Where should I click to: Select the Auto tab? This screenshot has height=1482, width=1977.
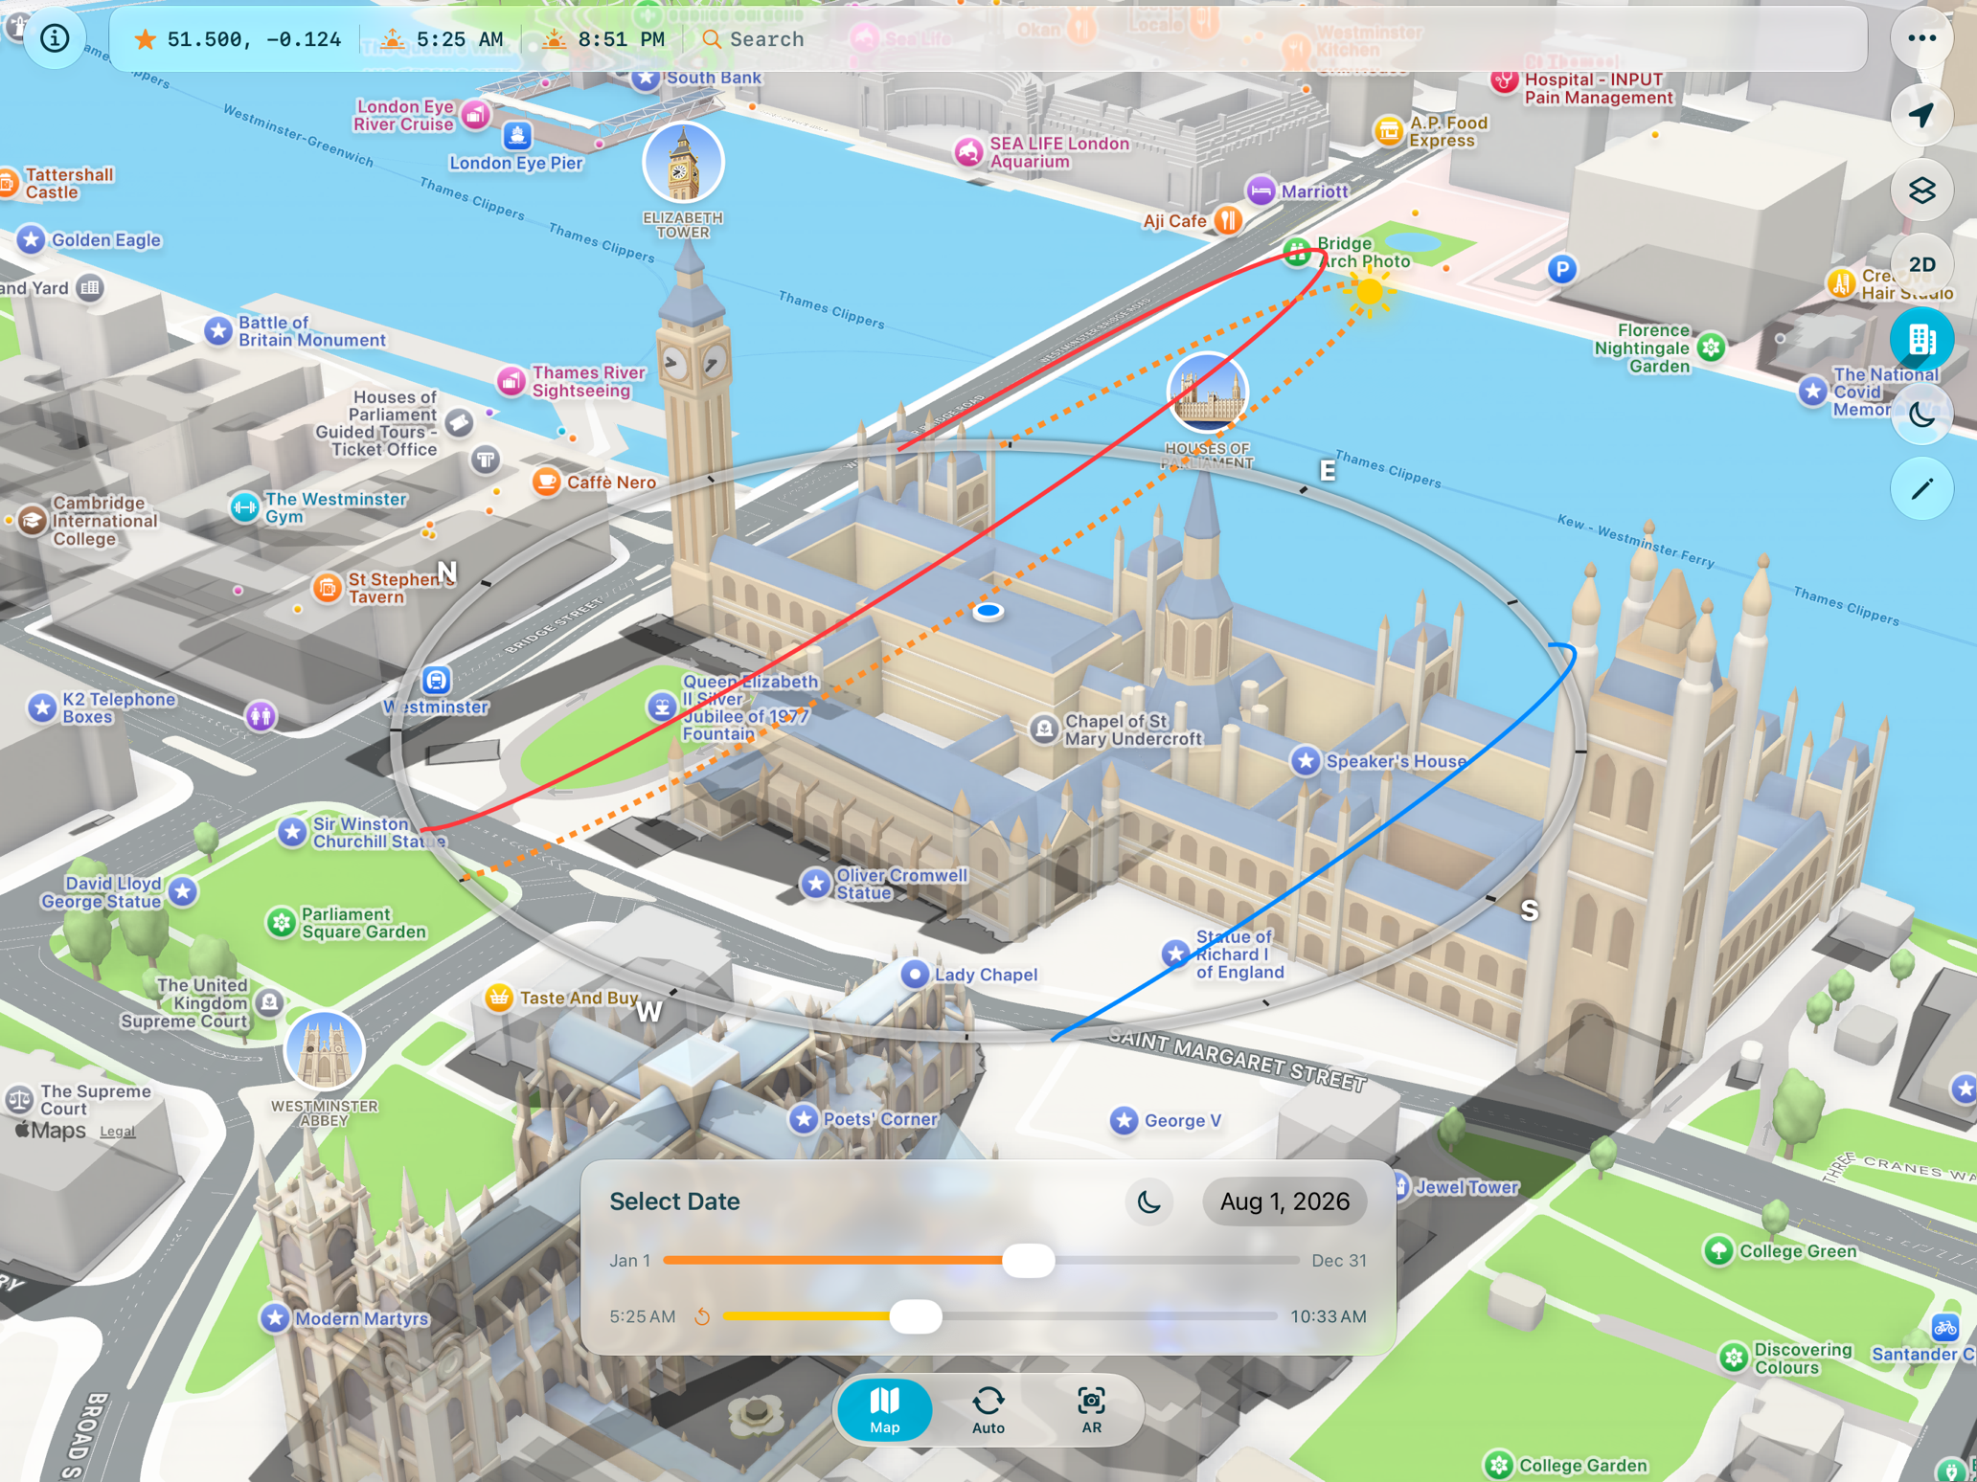[988, 1409]
